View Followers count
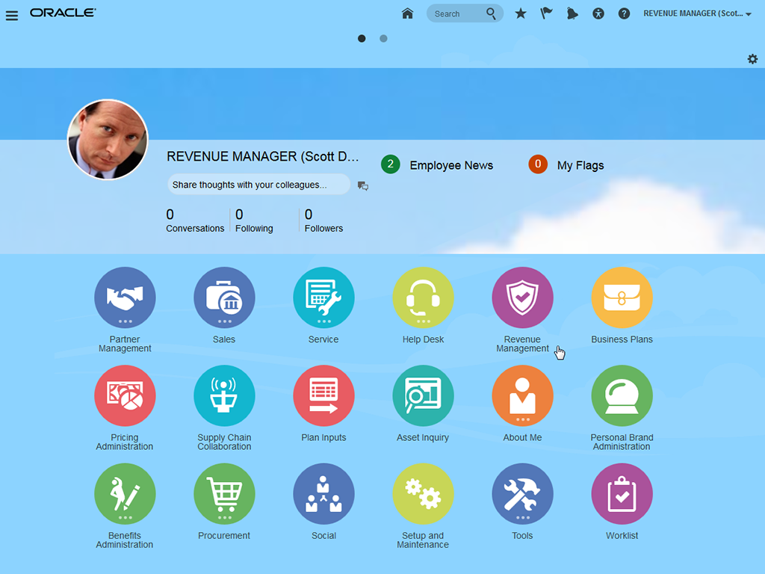Viewport: 765px width, 574px height. tap(323, 220)
